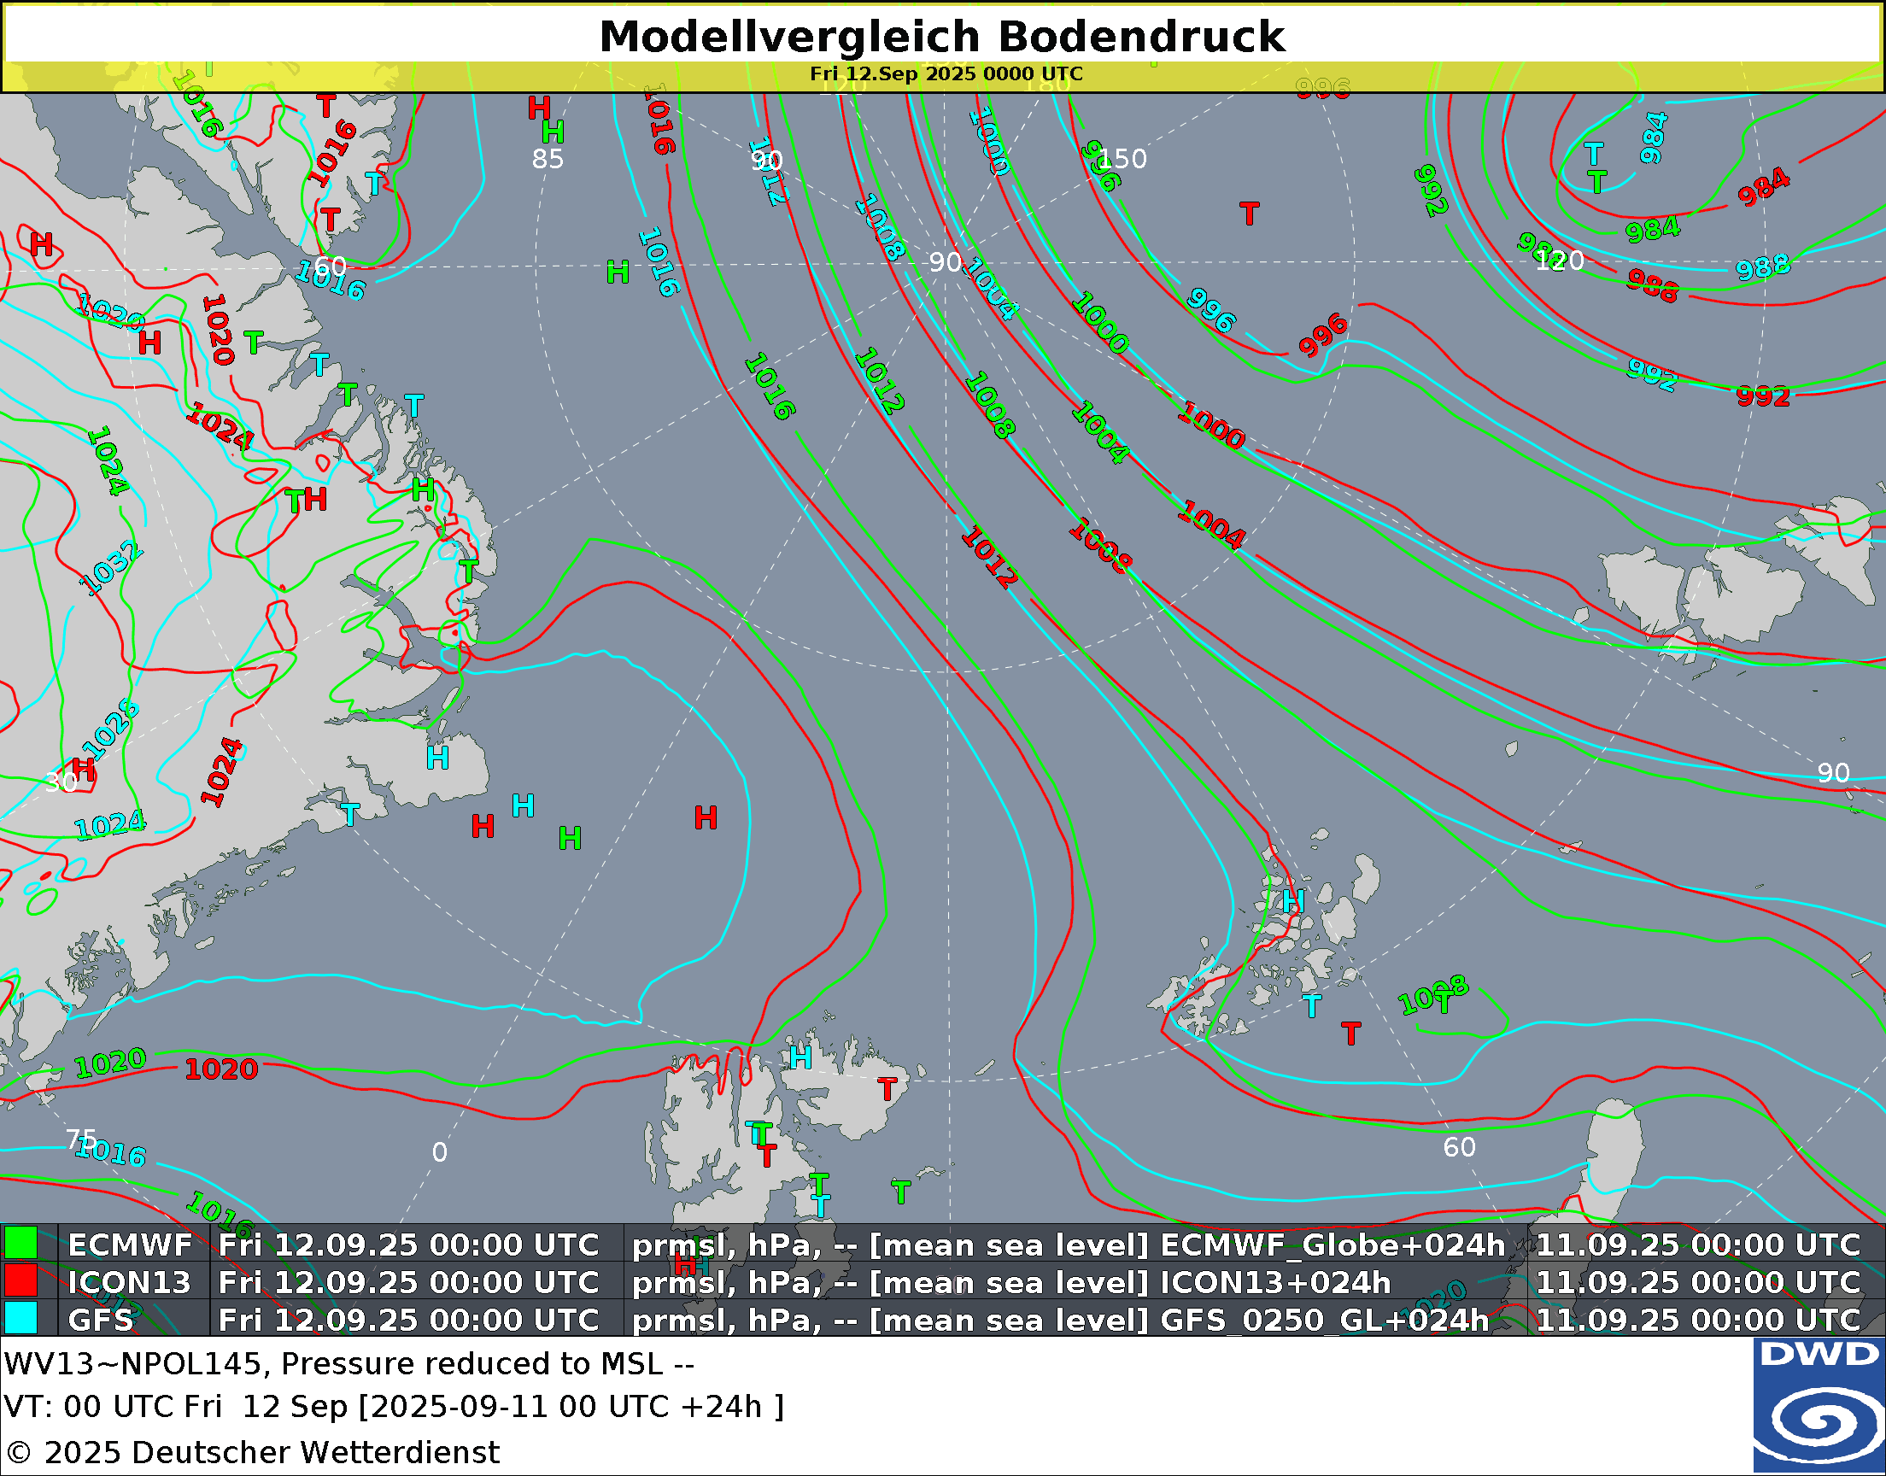Click the "Modellvergleich Bodendruck" title

[941, 36]
